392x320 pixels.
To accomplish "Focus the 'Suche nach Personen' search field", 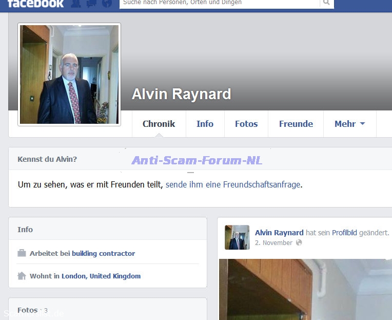I will (220, 3).
